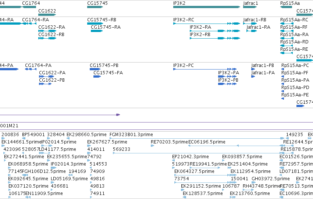Select the EK093857.5prime EST
The height and width of the screenshot is (199, 313).
[224, 160]
